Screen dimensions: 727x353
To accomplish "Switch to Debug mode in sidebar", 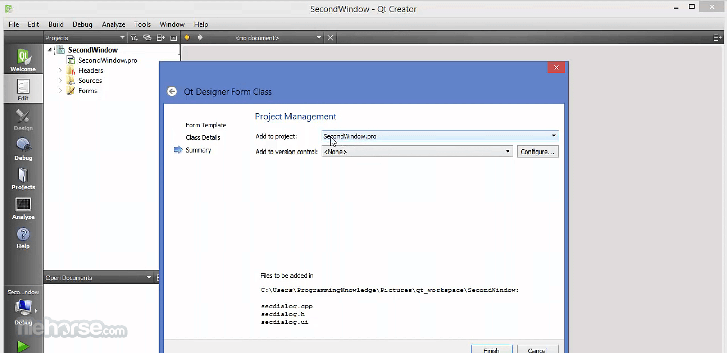I will (23, 148).
